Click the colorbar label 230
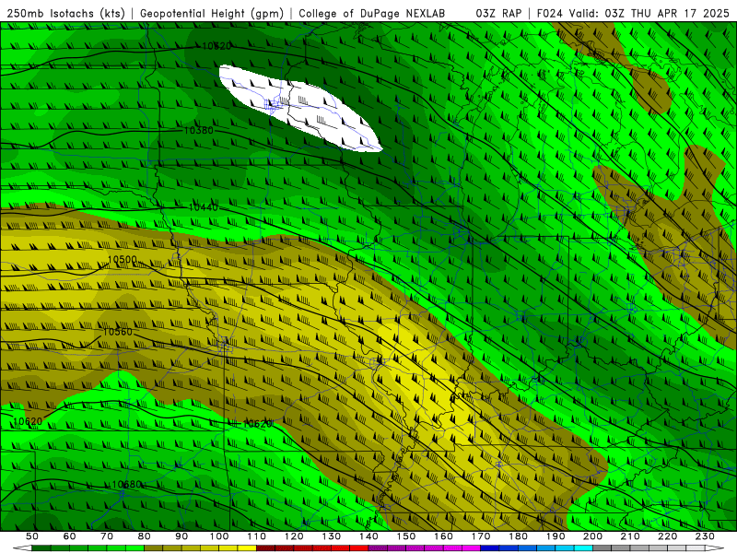The image size is (737, 553). [705, 536]
